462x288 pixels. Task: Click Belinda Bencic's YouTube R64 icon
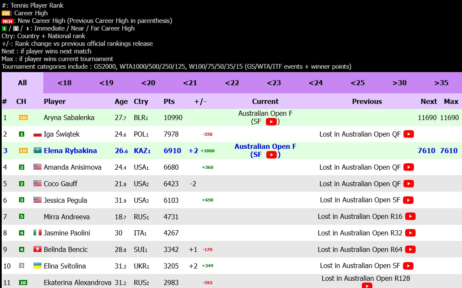410,249
